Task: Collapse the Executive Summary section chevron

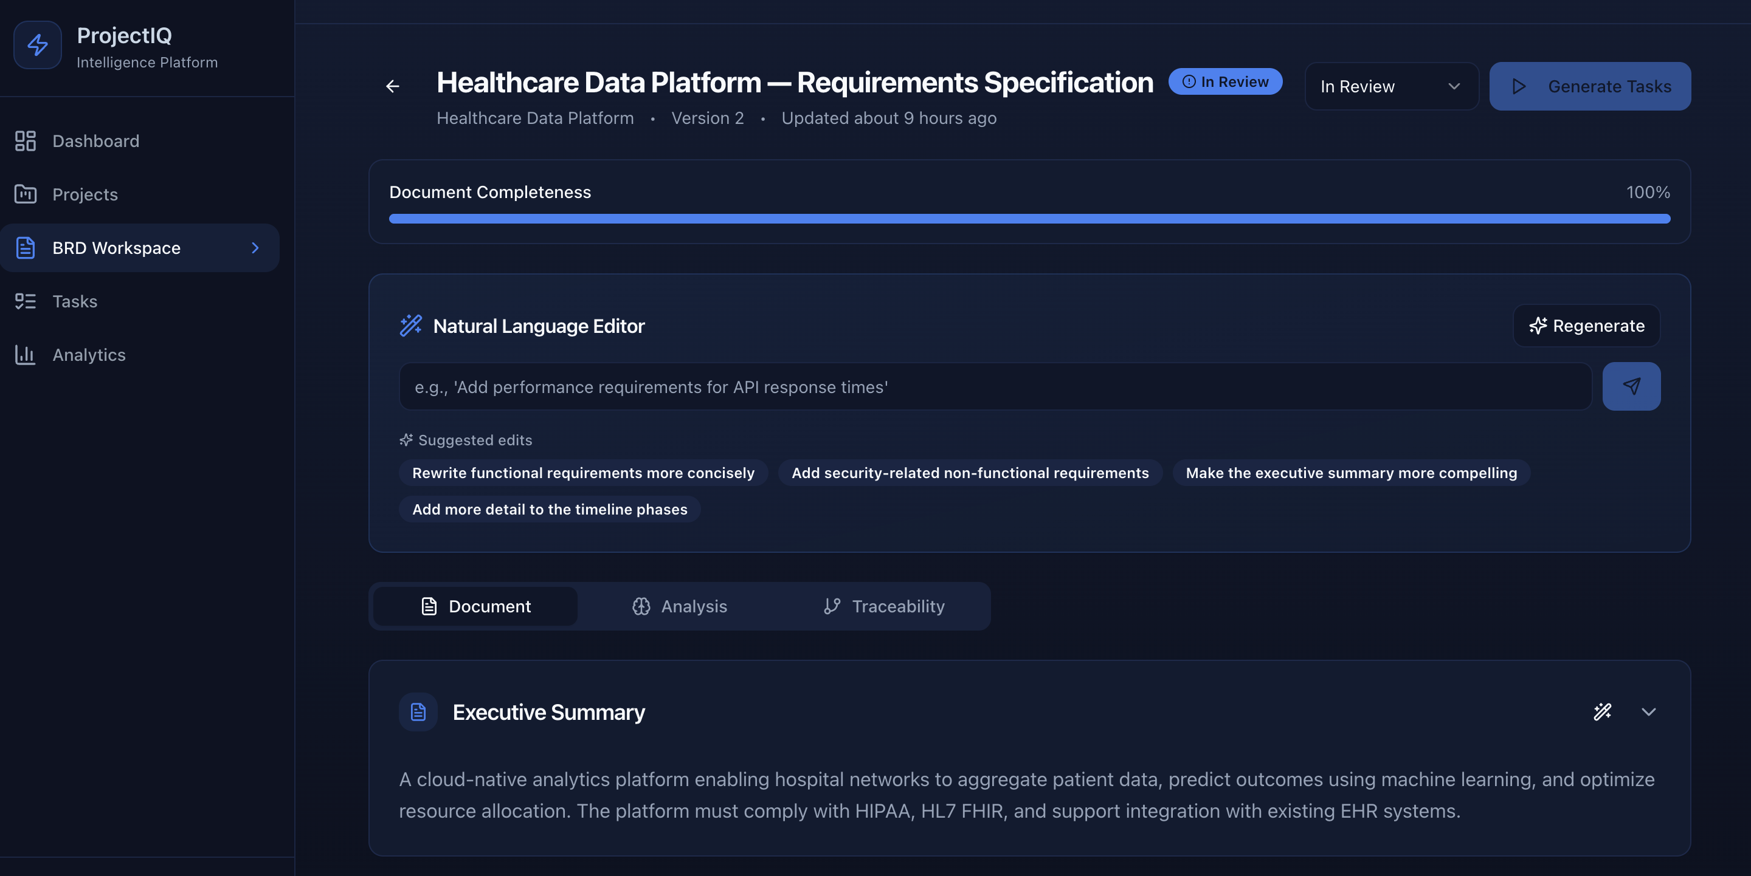Action: 1648,711
